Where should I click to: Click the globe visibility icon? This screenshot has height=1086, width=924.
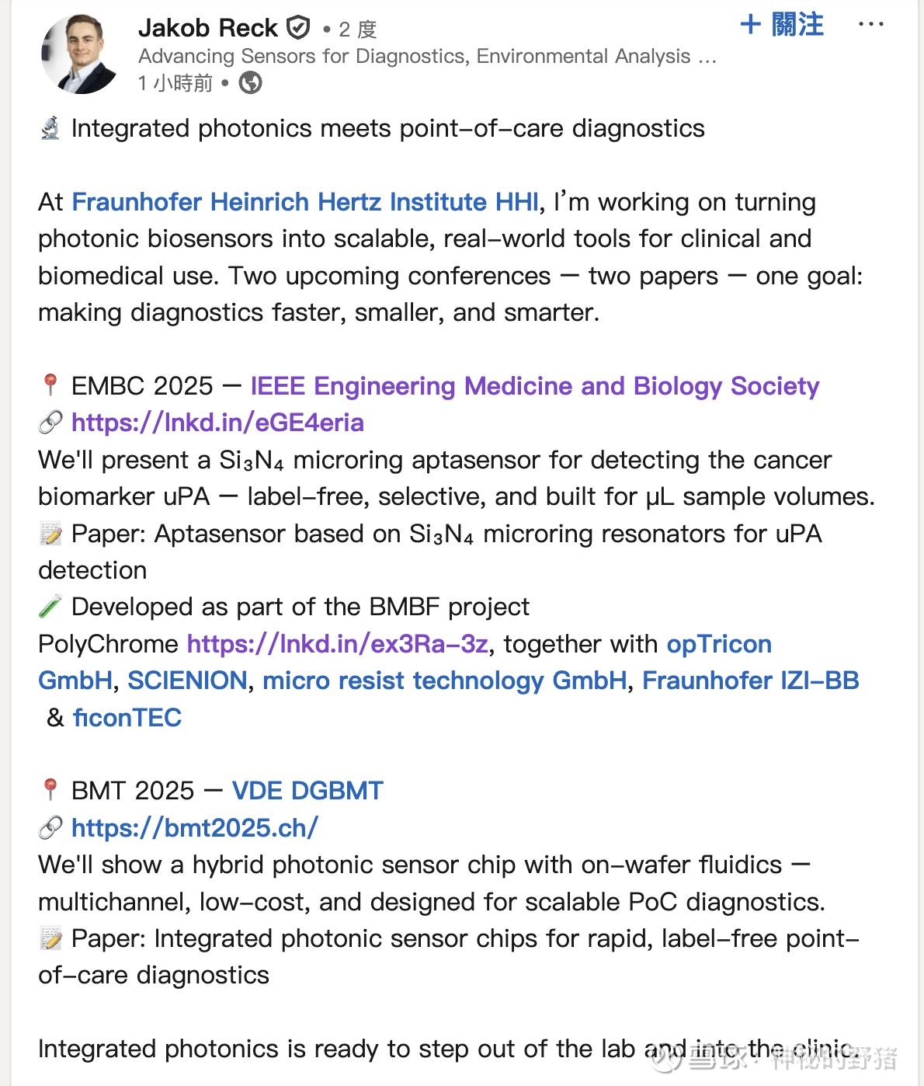(250, 82)
